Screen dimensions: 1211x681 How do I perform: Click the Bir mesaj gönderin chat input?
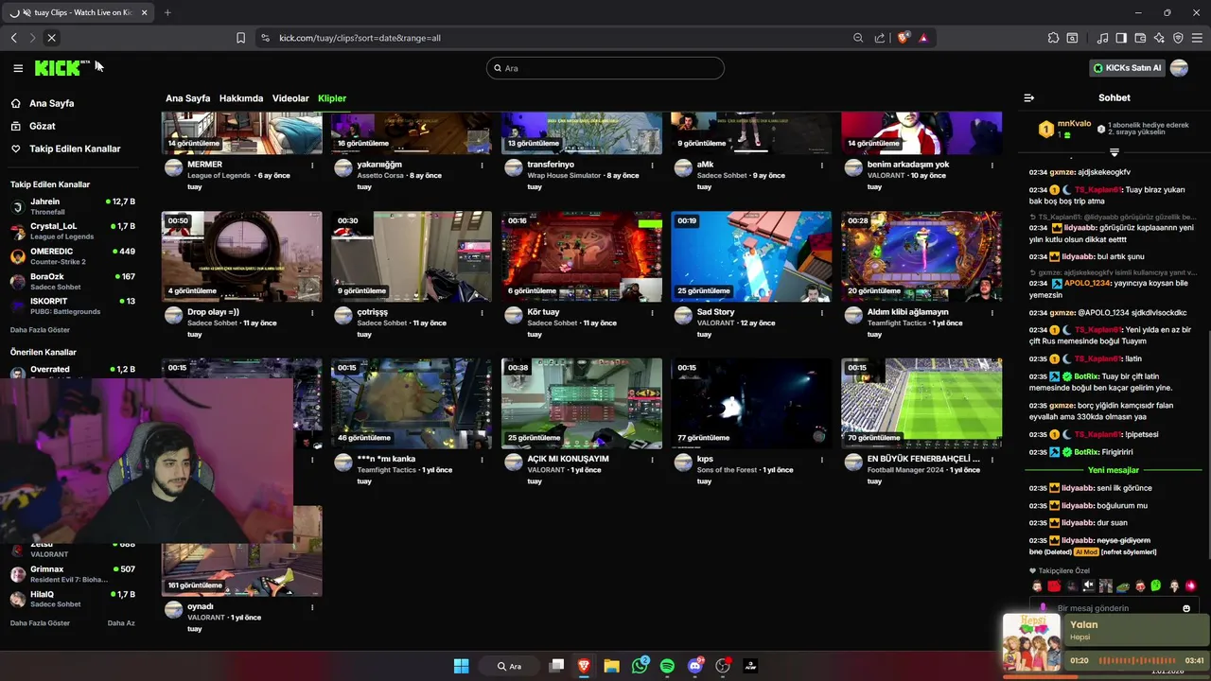[x=1114, y=608]
